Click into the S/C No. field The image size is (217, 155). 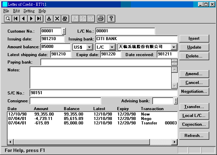pos(103,92)
